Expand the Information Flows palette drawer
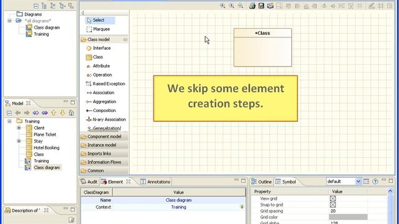 click(104, 162)
